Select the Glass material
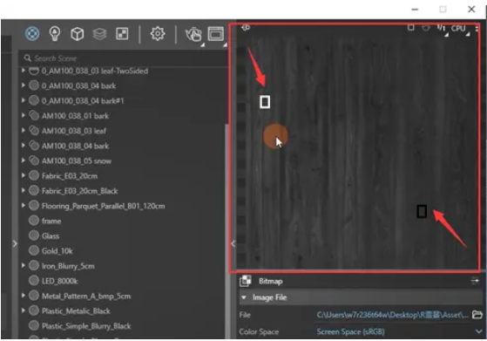 tap(51, 236)
